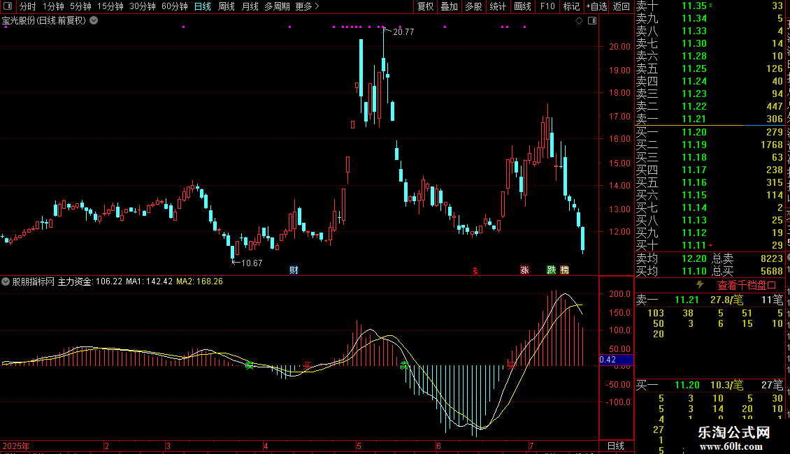Click the 多股 multi-stock button

[473, 6]
